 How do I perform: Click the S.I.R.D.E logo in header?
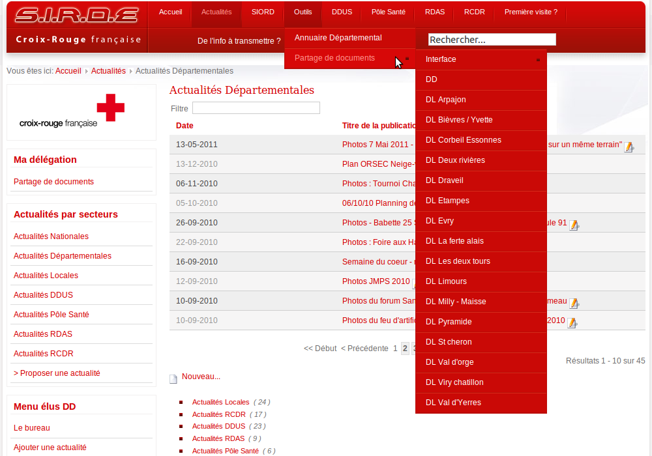click(x=77, y=16)
